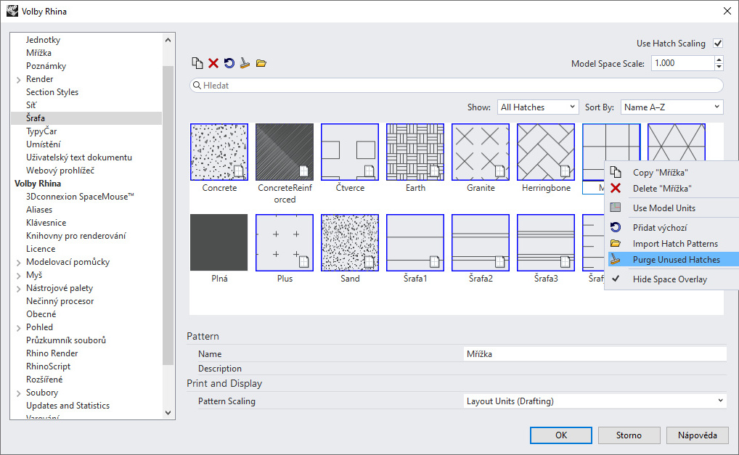Click the purge broom icon in toolbar
Image resolution: width=739 pixels, height=455 pixels.
click(245, 63)
